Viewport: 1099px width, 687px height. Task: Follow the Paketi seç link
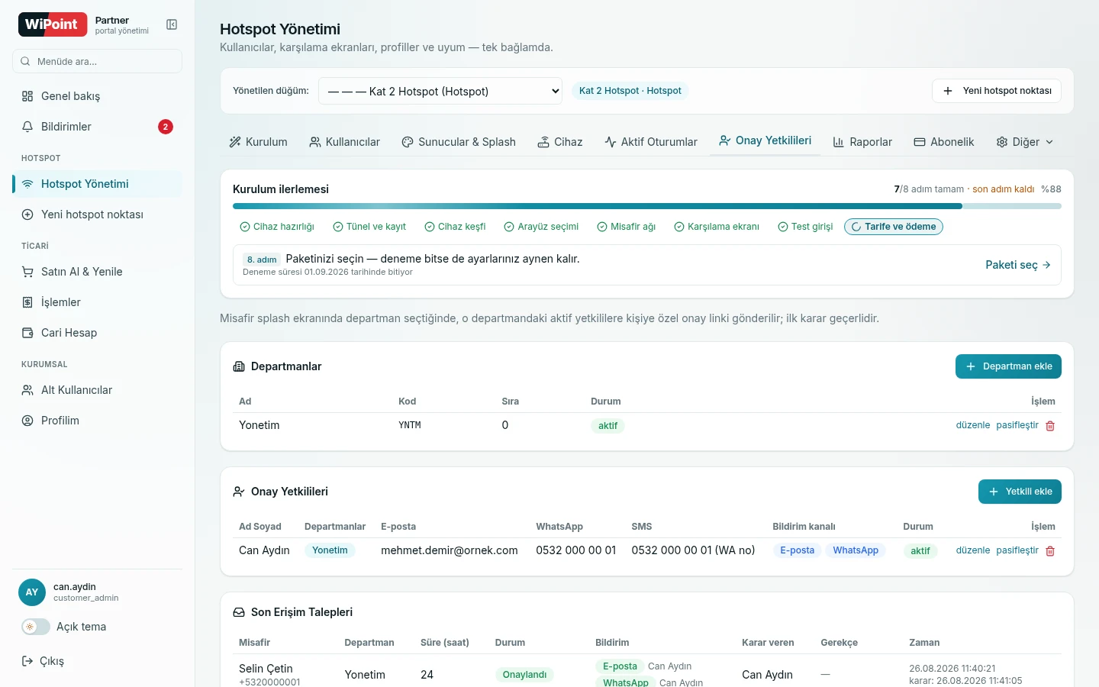pyautogui.click(x=1018, y=265)
